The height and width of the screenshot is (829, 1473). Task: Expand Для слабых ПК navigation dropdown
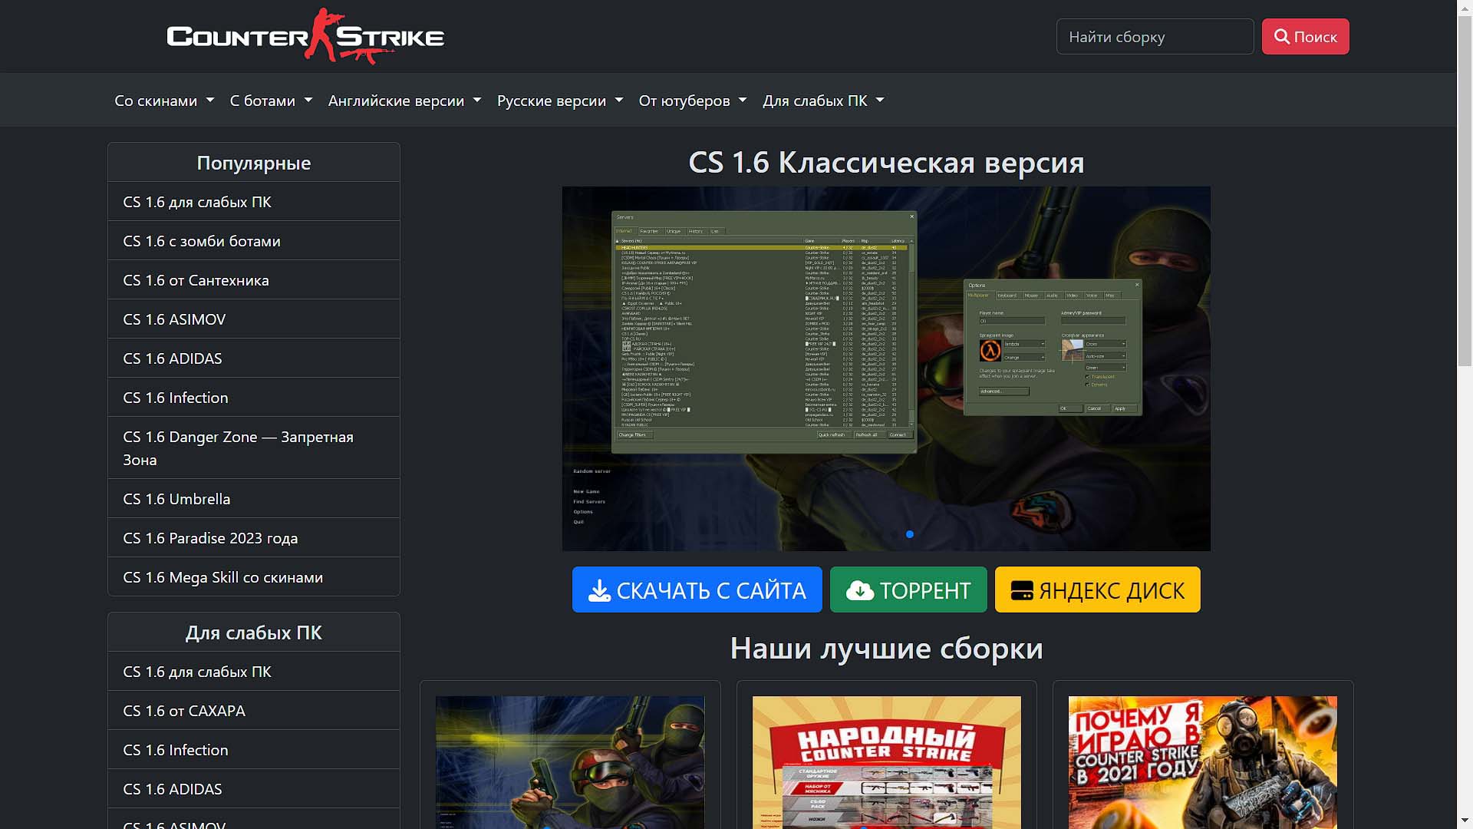pos(822,101)
